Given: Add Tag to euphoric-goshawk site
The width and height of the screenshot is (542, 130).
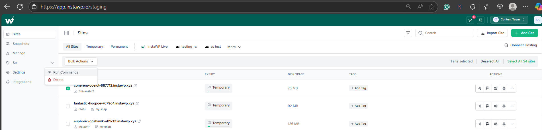Looking at the screenshot, I should (358, 124).
